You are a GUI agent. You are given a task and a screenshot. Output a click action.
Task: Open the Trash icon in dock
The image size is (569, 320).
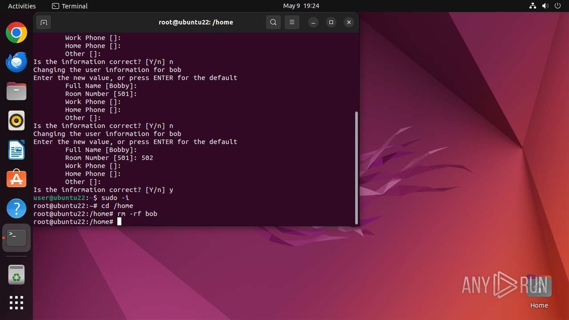16,275
